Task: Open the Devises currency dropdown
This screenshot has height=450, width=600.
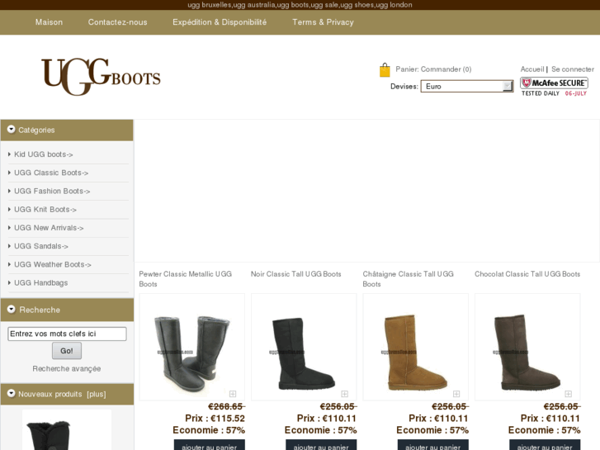Action: (x=467, y=86)
